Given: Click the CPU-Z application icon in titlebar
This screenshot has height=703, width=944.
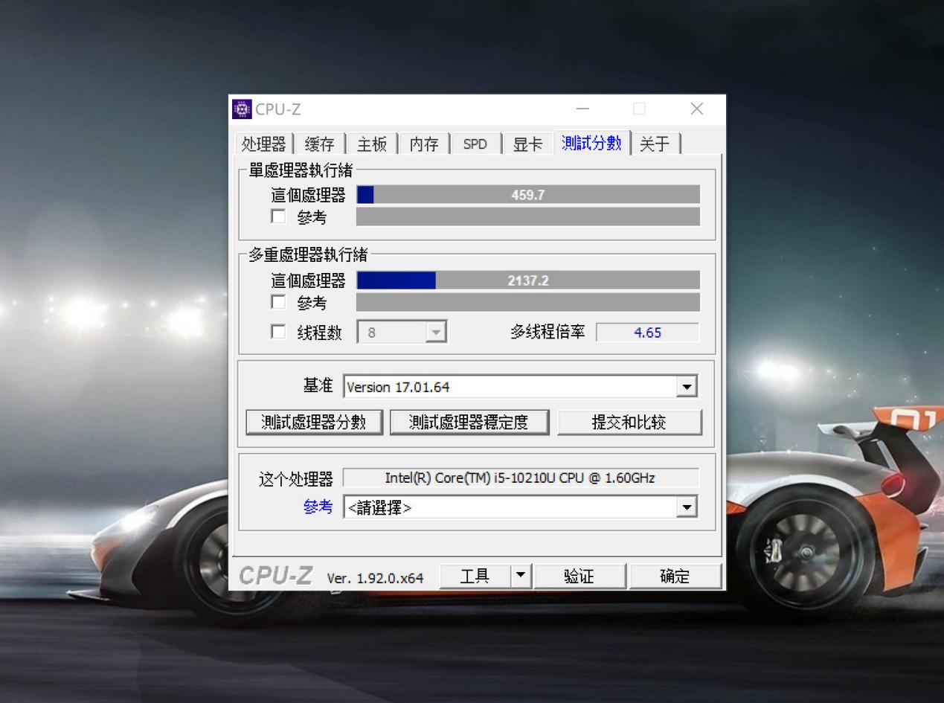Looking at the screenshot, I should click(240, 109).
